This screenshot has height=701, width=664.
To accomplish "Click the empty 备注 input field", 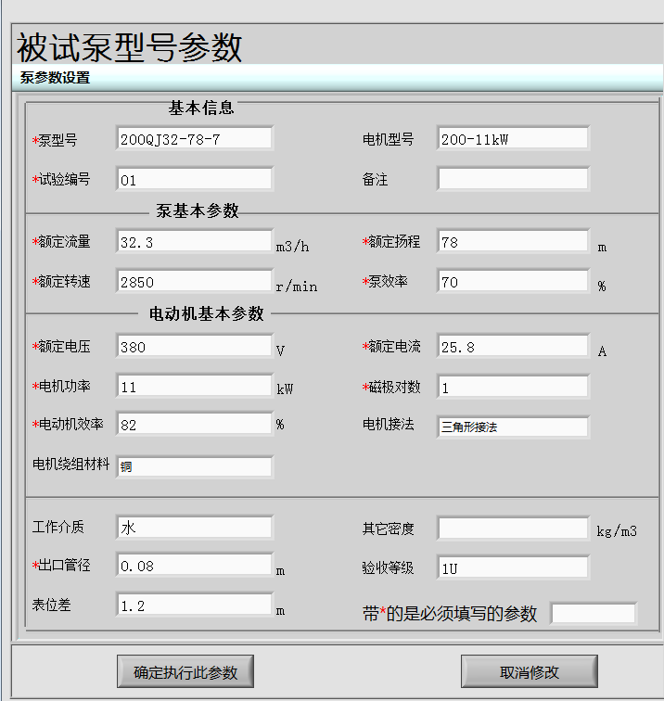I will (x=513, y=179).
